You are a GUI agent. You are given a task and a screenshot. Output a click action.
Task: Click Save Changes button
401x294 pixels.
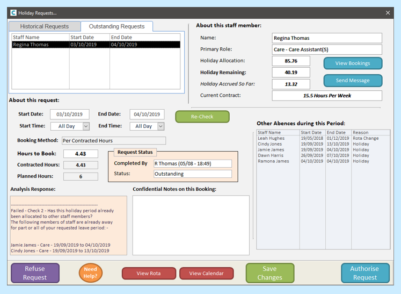point(269,273)
